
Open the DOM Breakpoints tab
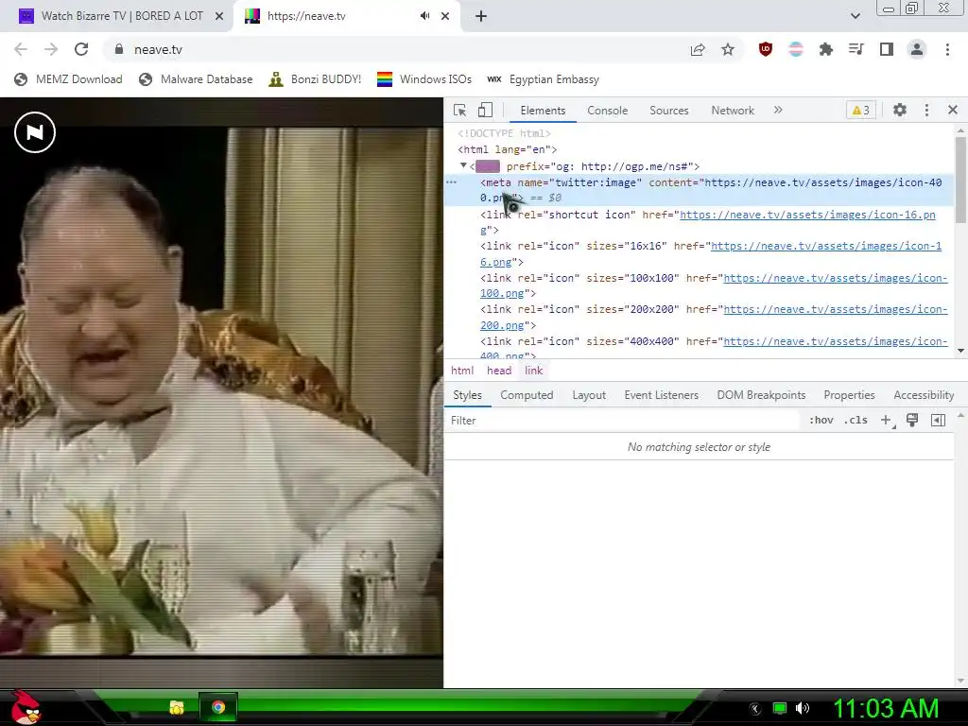click(761, 395)
